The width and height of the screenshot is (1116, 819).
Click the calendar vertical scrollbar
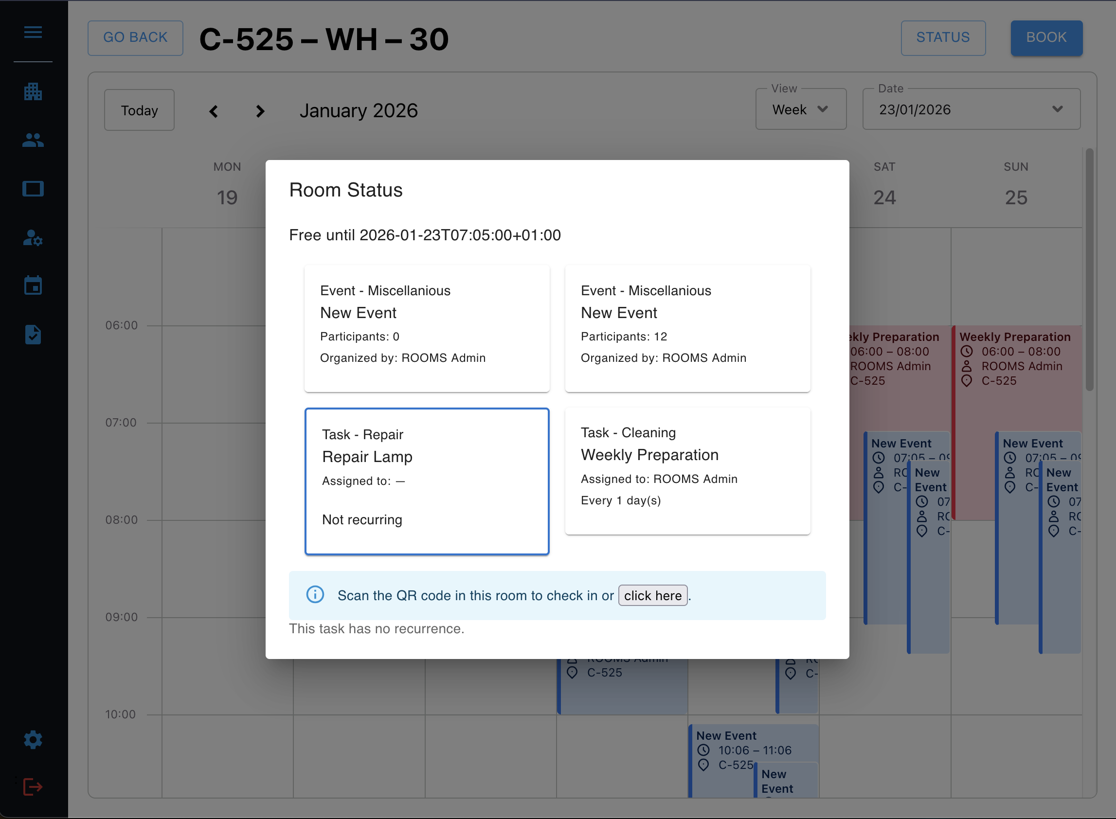click(x=1089, y=270)
